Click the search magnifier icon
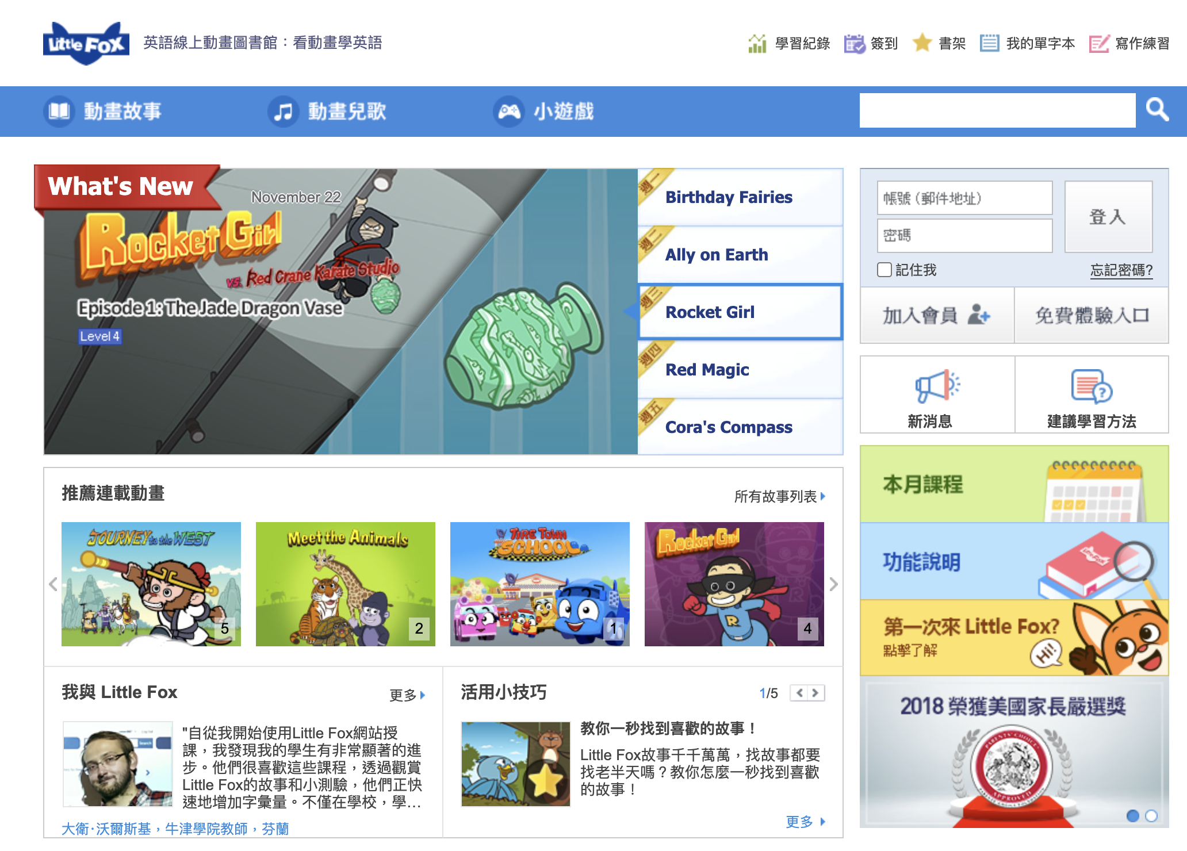 click(x=1157, y=110)
